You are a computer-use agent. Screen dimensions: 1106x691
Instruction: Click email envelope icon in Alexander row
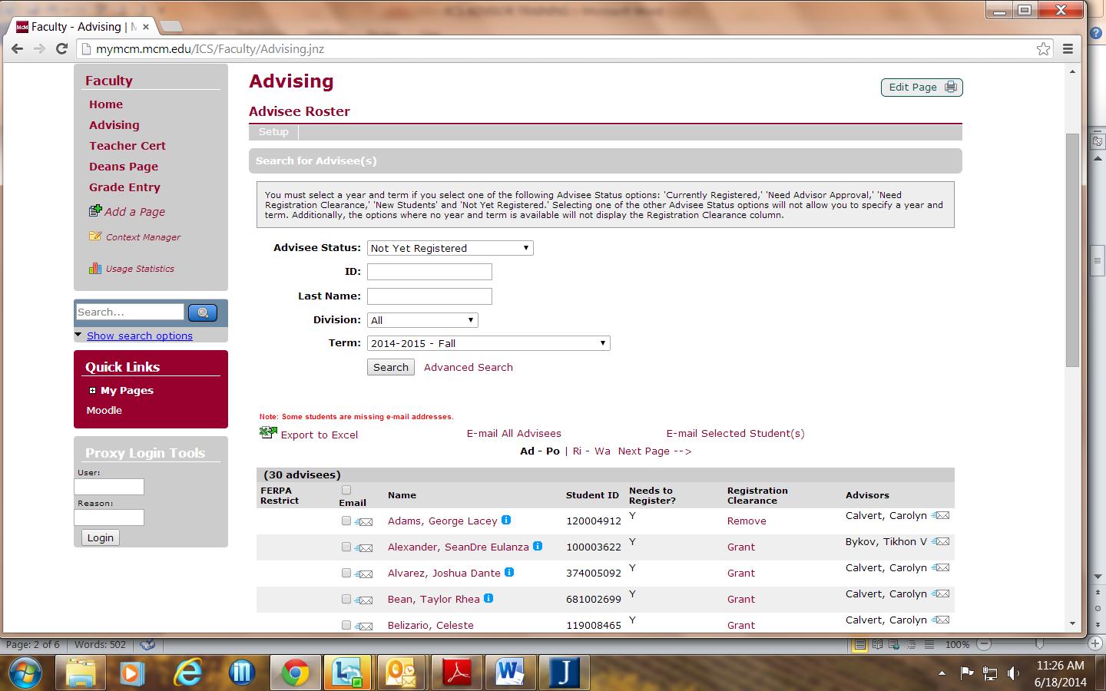point(364,548)
